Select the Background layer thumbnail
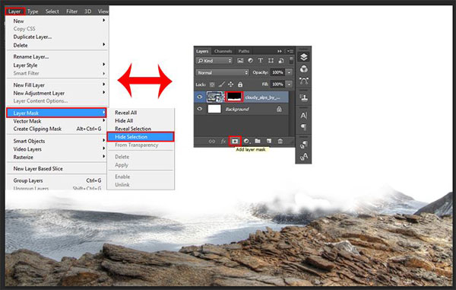Viewport: 456px width, 290px height. pos(214,109)
